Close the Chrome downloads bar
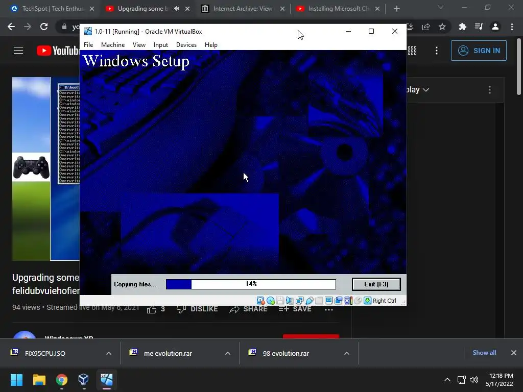The image size is (523, 392). click(514, 353)
